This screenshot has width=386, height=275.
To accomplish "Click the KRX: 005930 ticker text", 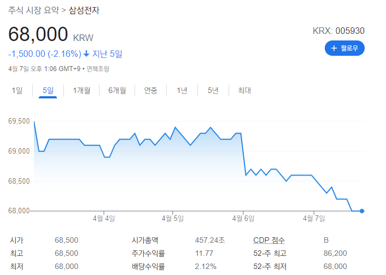I will point(338,31).
